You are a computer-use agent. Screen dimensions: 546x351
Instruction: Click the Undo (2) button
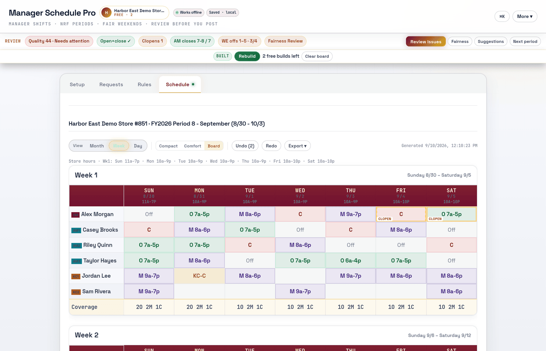pyautogui.click(x=245, y=146)
